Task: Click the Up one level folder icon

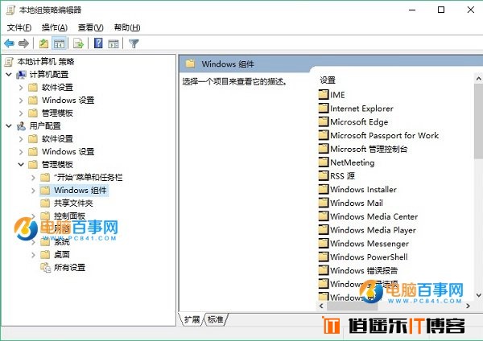Action: (x=43, y=43)
